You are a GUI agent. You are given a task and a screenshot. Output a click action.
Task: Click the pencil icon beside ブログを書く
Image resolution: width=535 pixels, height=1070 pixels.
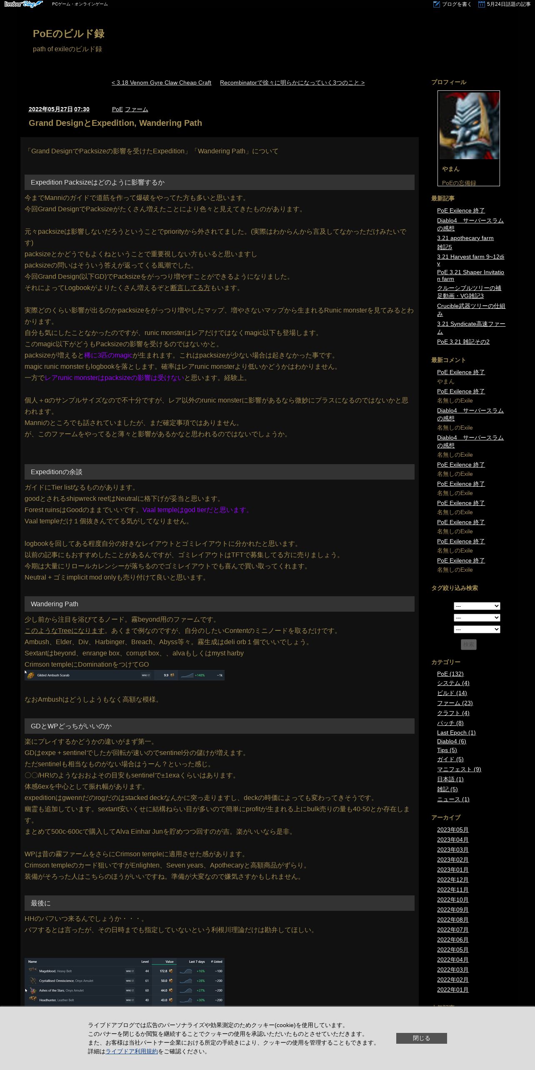[437, 4]
